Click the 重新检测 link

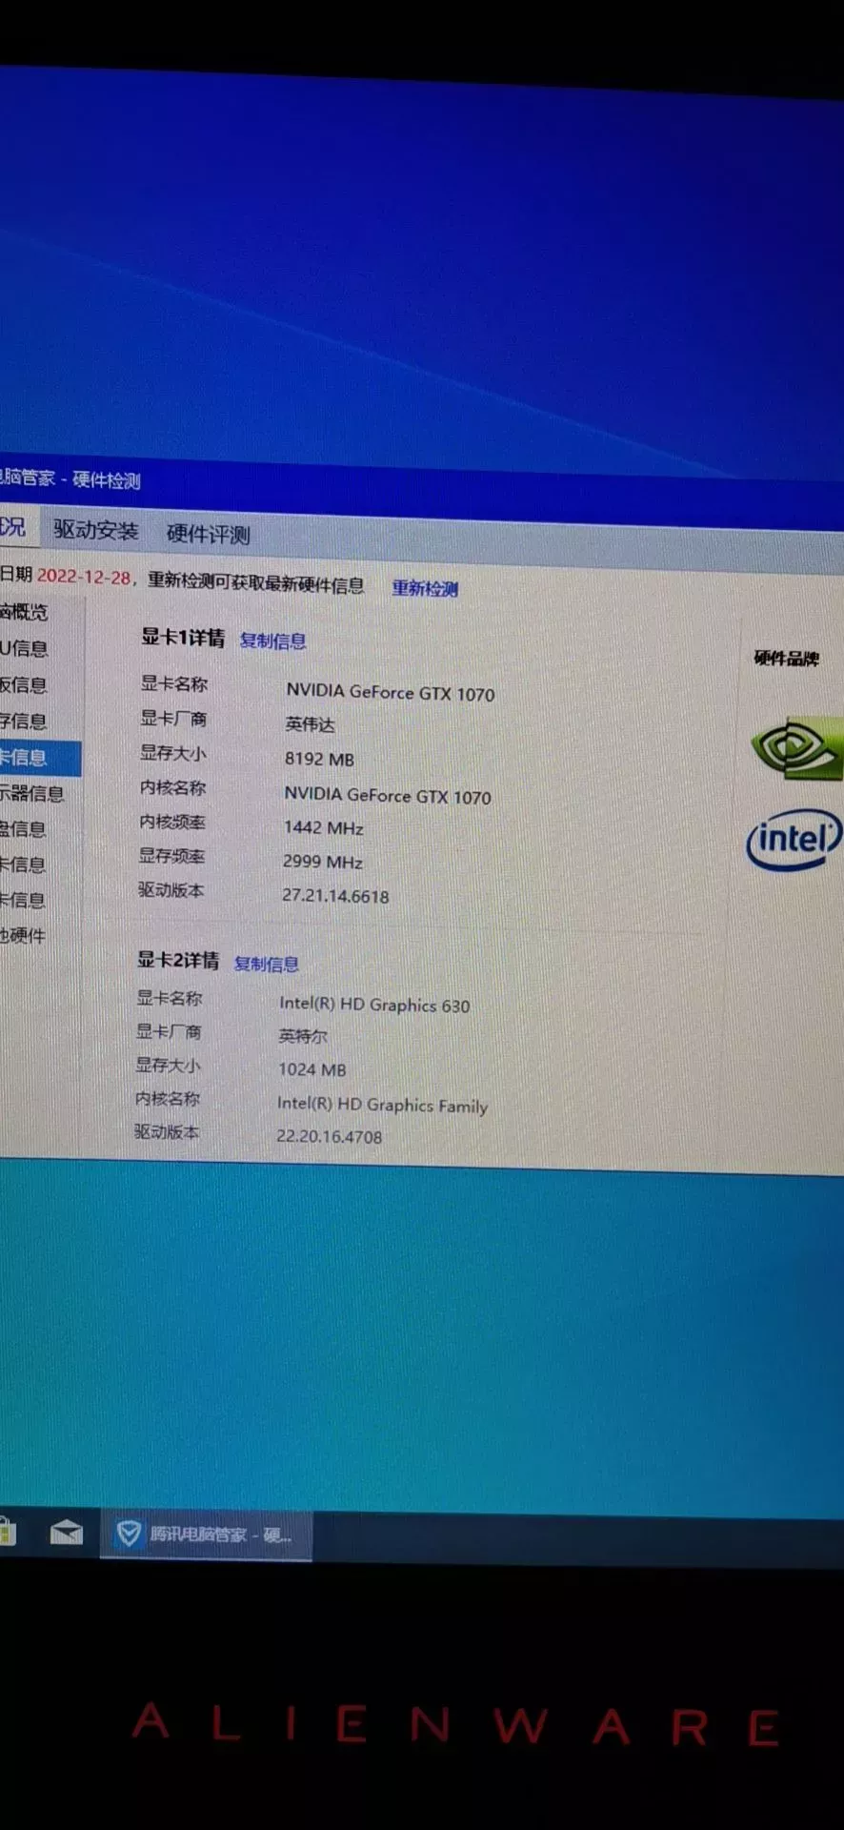tap(425, 588)
